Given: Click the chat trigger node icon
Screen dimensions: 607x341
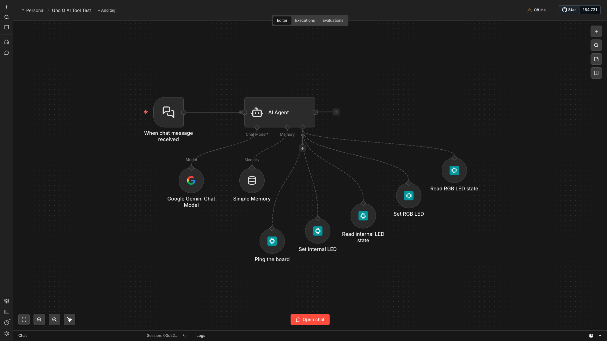Looking at the screenshot, I should click(168, 112).
